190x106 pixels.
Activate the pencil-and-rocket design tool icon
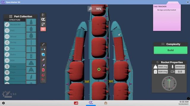point(43,19)
